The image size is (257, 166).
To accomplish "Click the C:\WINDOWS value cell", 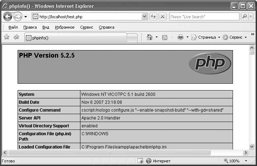I will pos(156,136).
